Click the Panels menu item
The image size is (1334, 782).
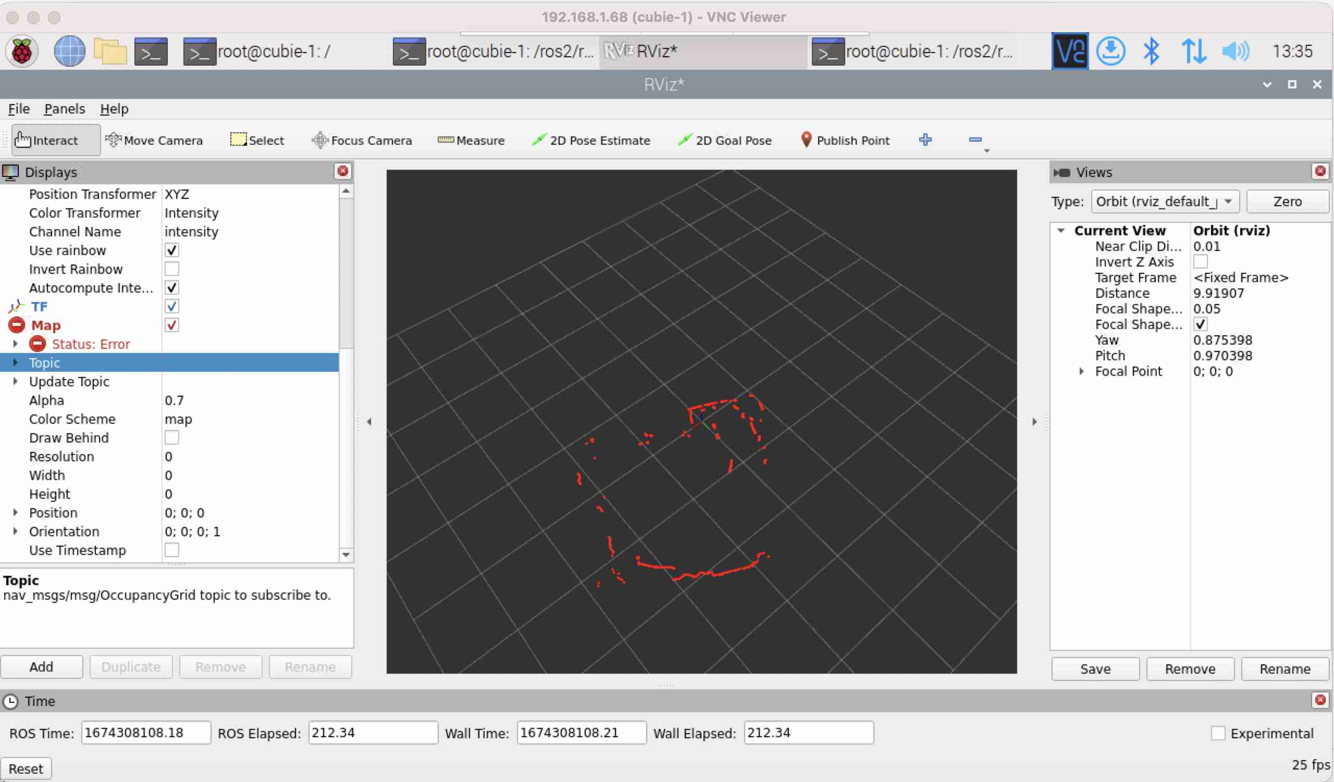click(64, 109)
